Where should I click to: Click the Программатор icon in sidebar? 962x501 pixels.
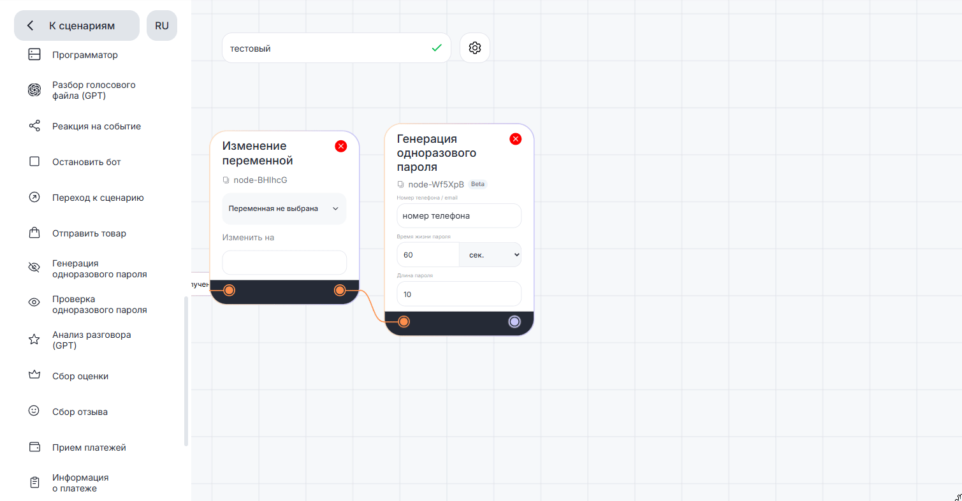34,55
